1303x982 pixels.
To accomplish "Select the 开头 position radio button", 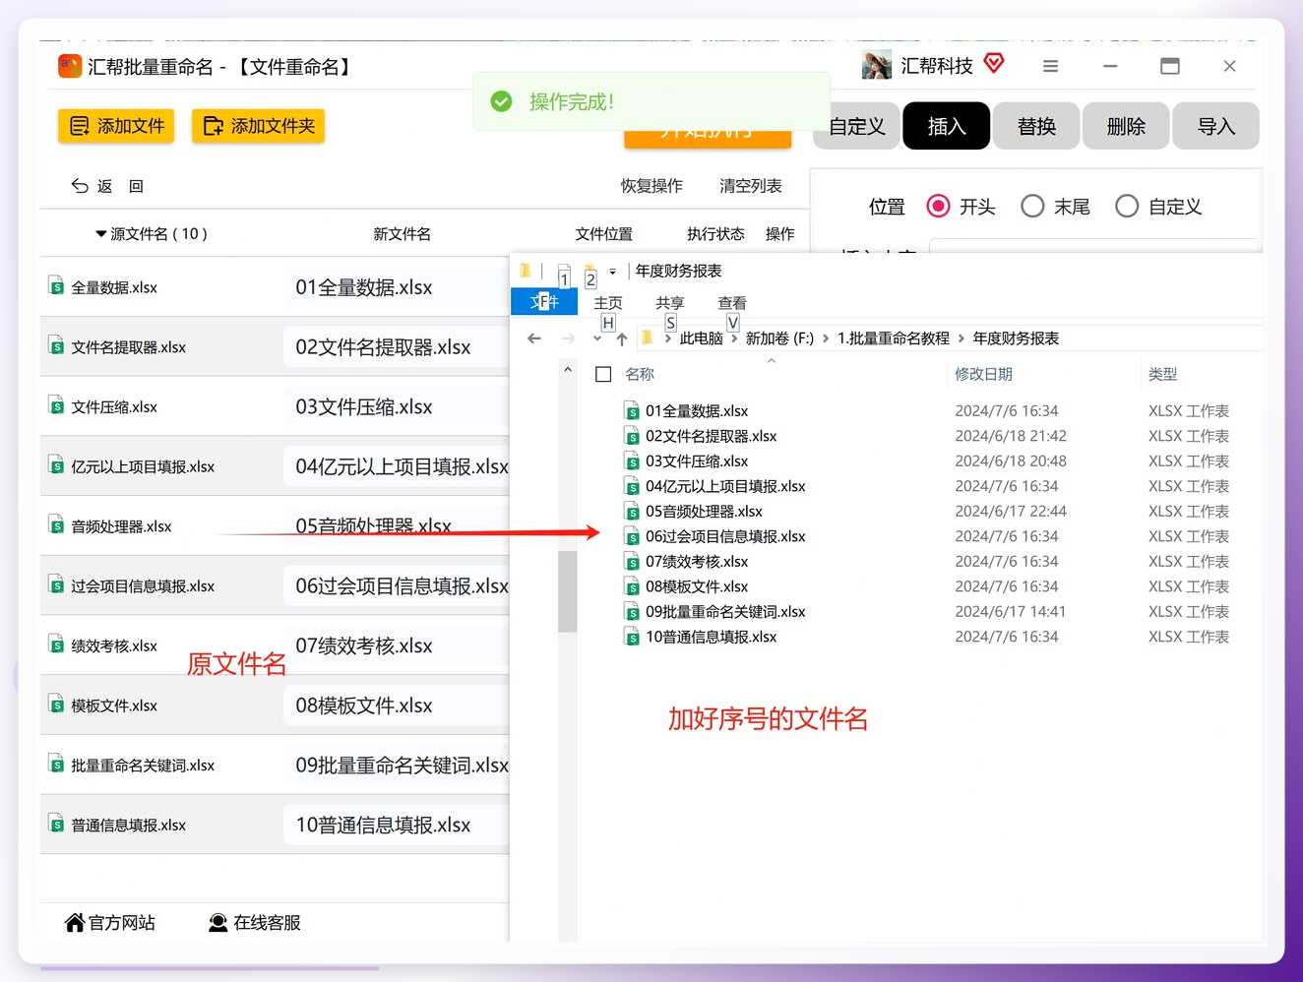I will pos(938,206).
